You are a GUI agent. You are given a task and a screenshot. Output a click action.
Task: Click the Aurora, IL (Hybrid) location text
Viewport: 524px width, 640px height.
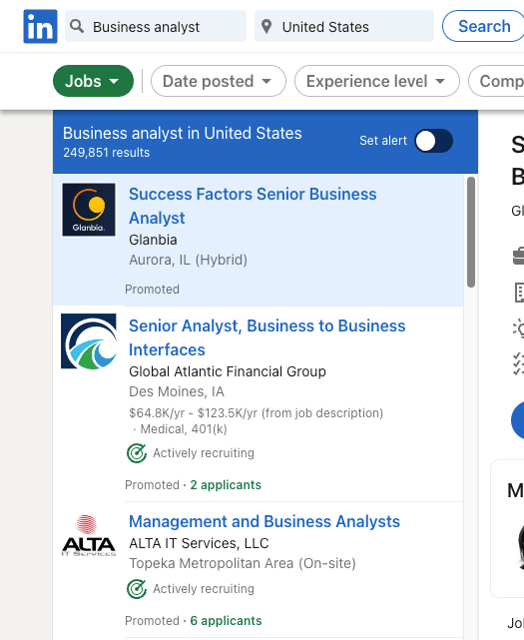tap(188, 260)
